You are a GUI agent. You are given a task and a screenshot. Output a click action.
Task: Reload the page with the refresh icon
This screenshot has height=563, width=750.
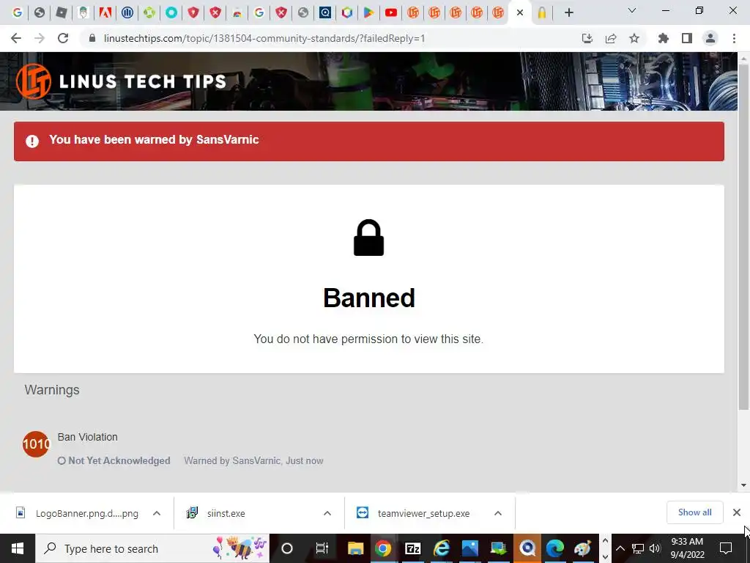tap(63, 38)
